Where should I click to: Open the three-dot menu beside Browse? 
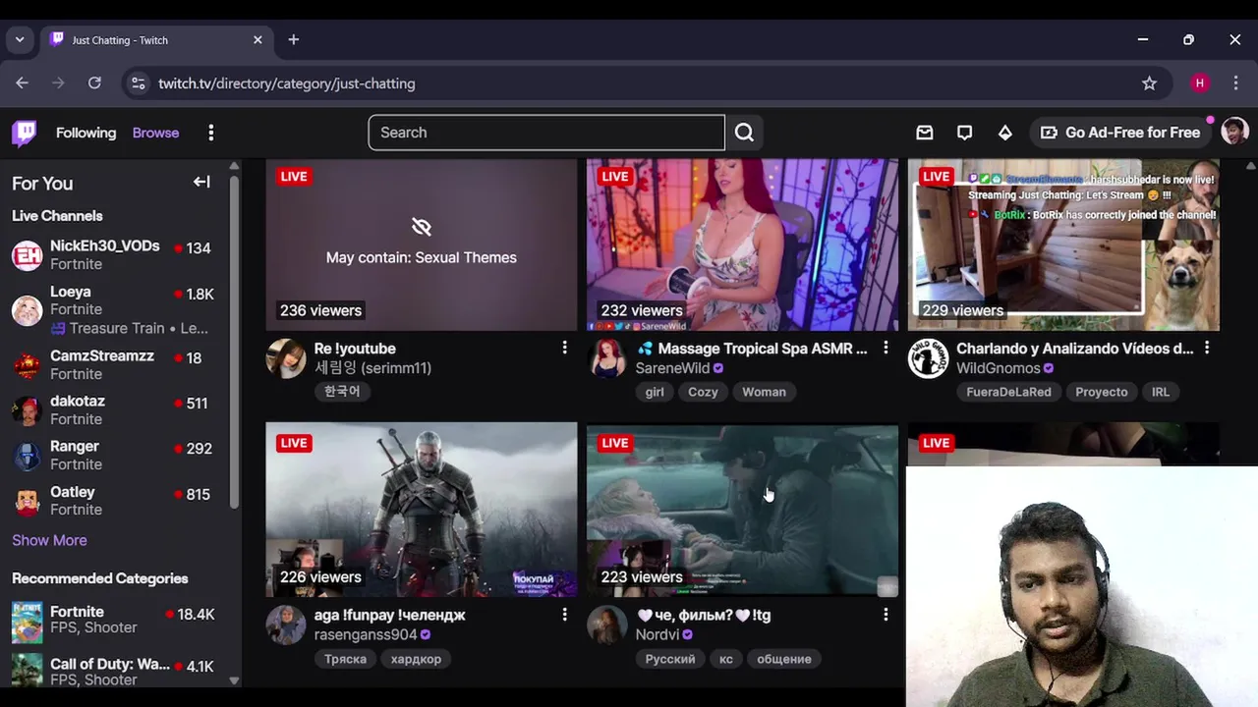210,133
